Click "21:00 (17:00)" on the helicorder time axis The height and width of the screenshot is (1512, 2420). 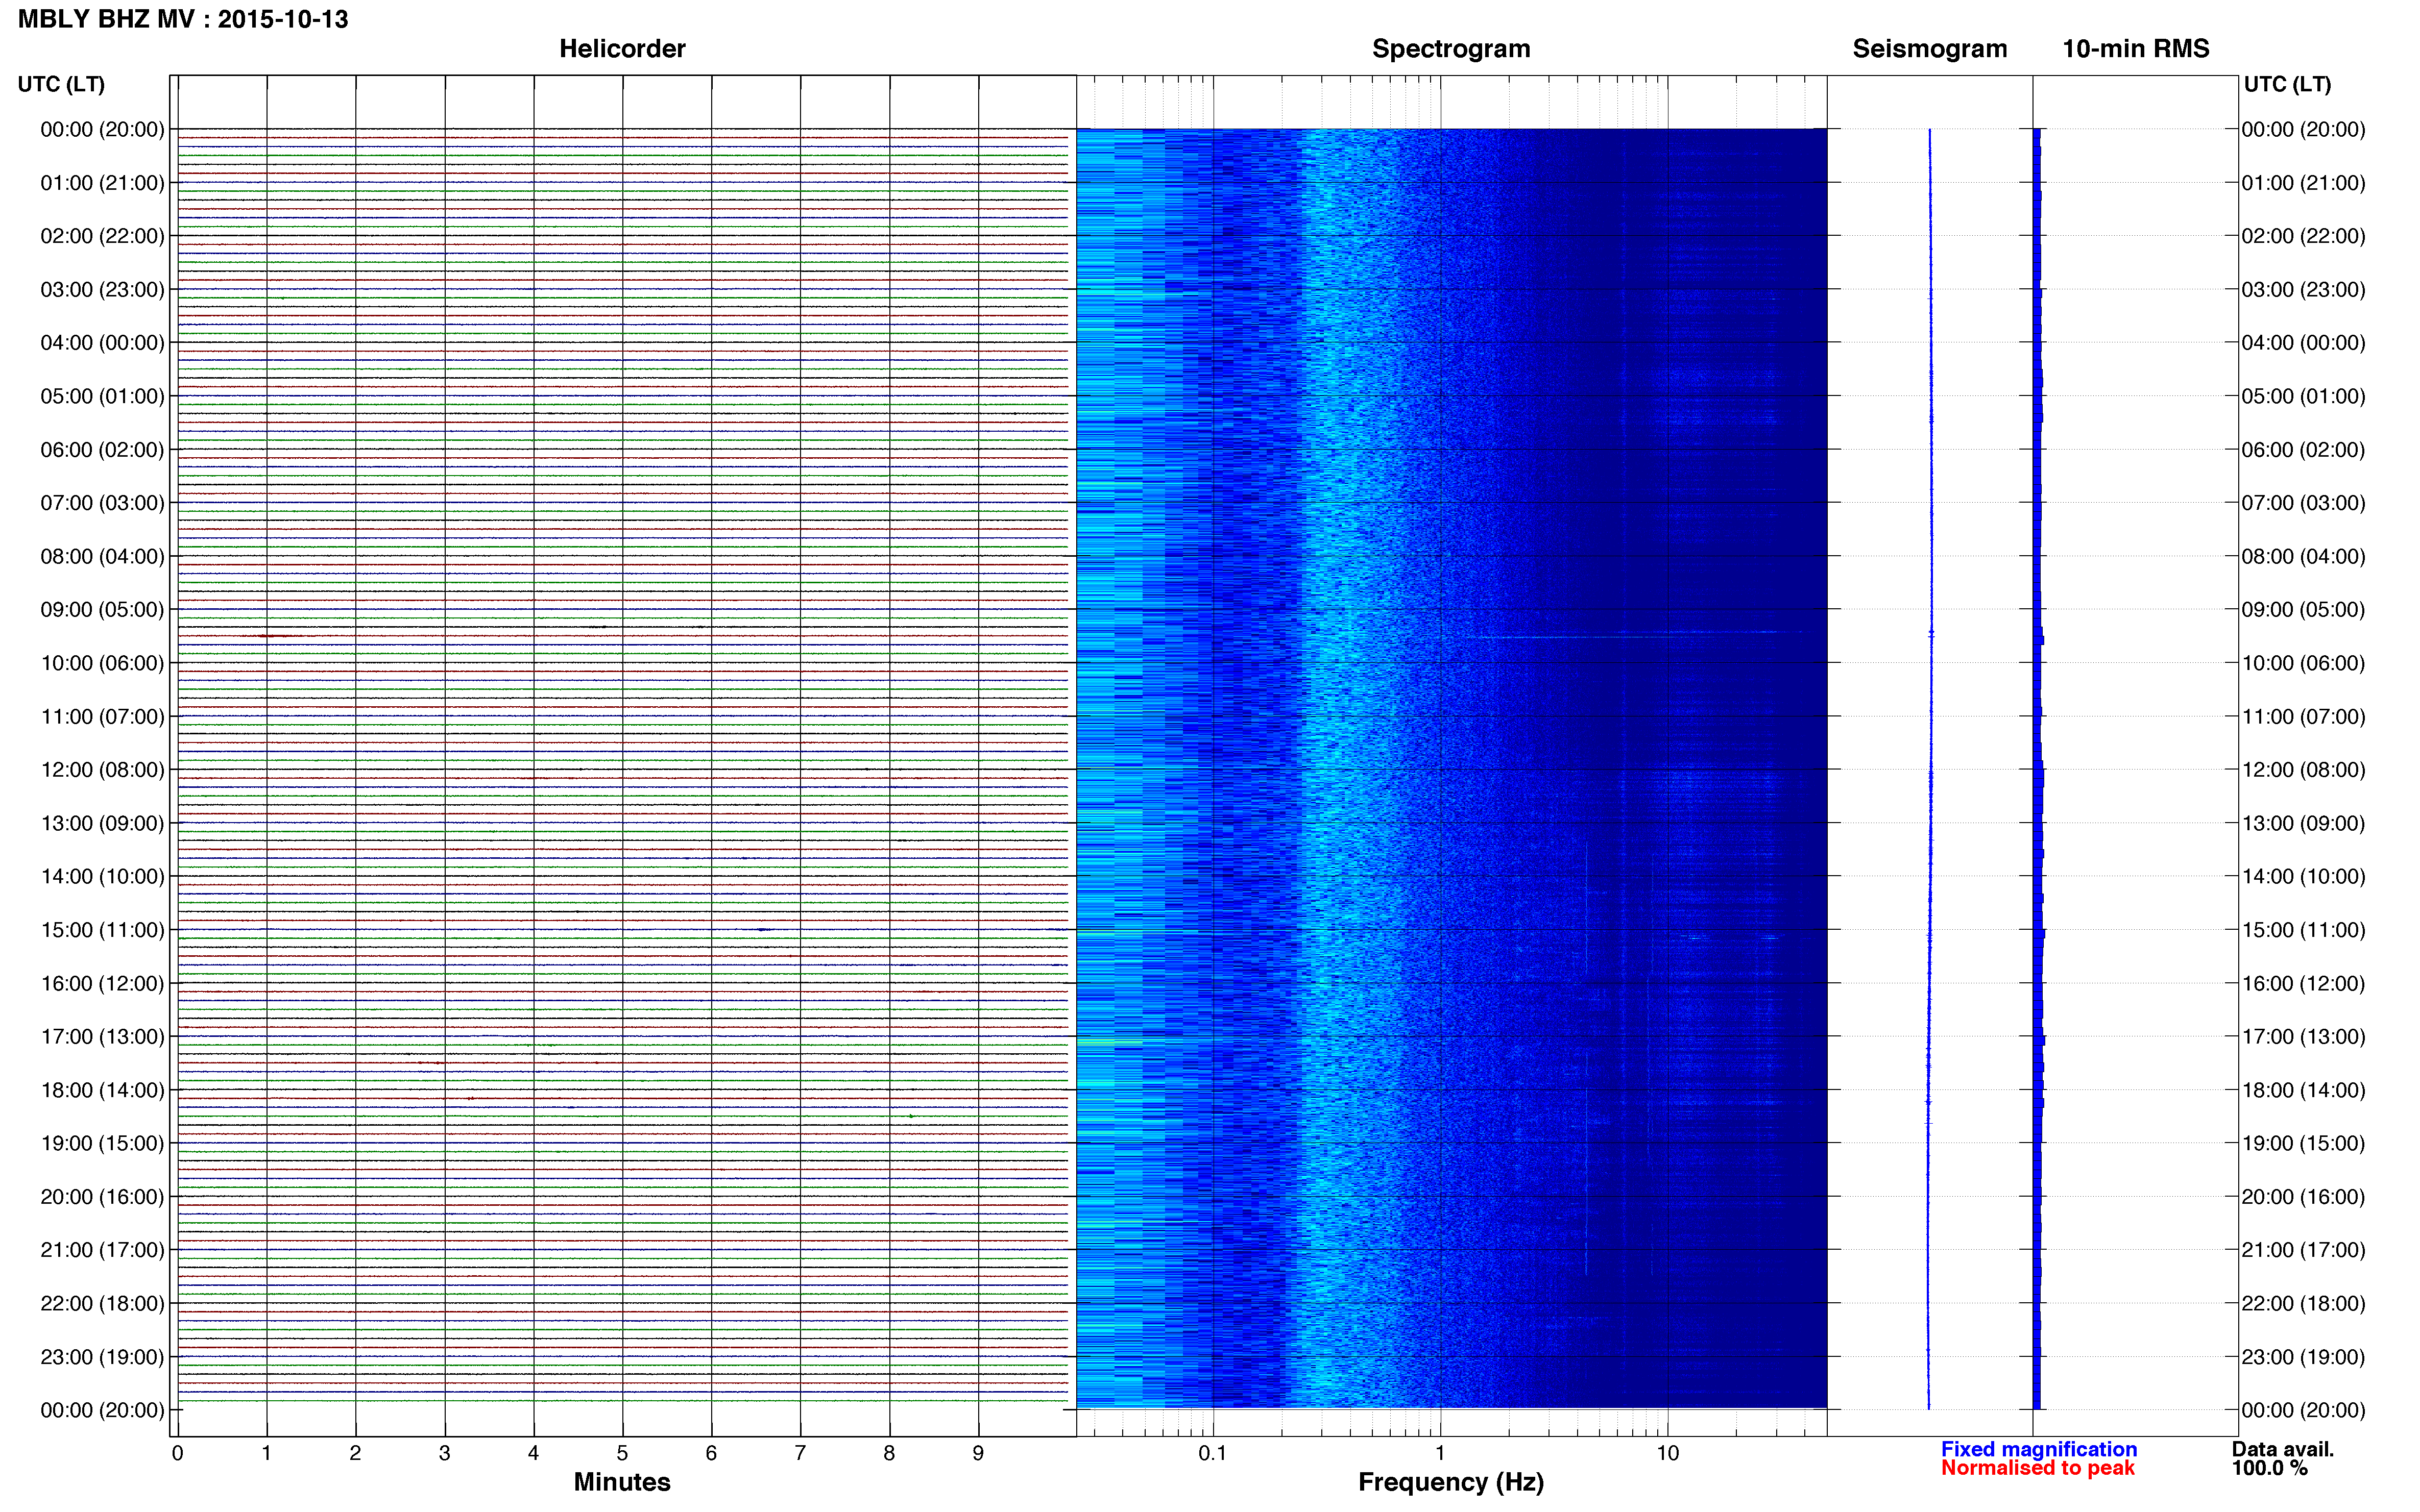coord(102,1250)
